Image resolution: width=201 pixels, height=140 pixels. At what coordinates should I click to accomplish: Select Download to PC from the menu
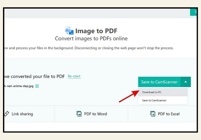pos(163,92)
